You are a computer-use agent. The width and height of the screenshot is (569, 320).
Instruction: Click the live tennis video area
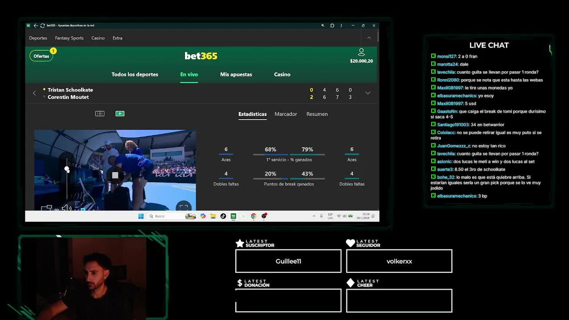115,170
